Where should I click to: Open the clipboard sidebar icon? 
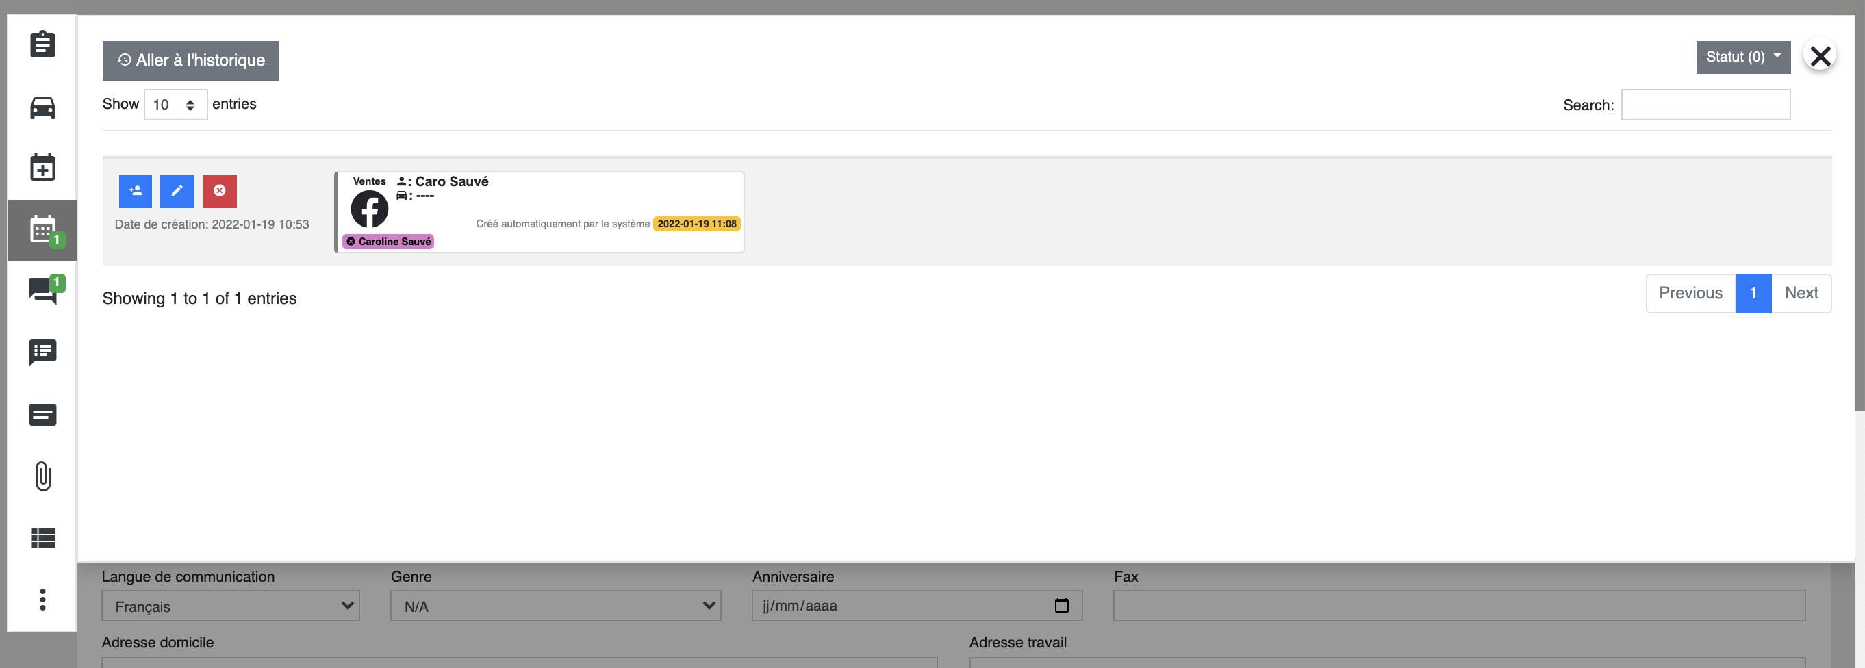(42, 44)
